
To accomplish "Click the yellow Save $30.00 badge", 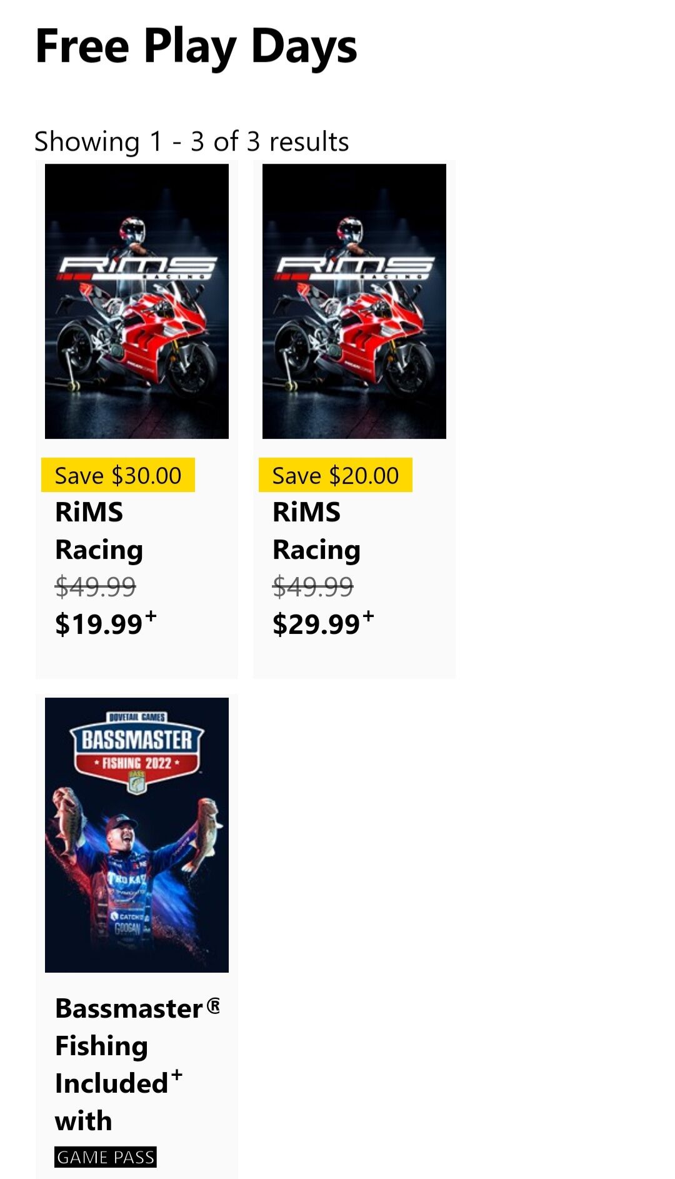I will tap(118, 475).
